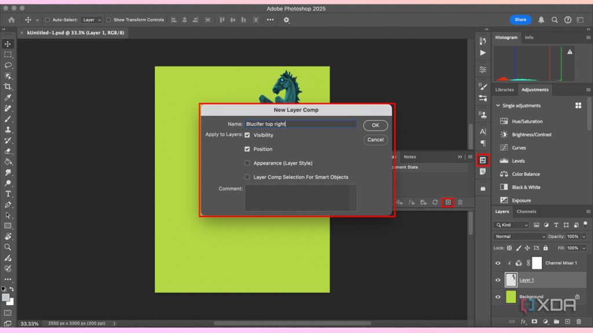Screen dimensions: 593x333
Task: Enable the Auto-Select checkbox
Action: click(47, 20)
